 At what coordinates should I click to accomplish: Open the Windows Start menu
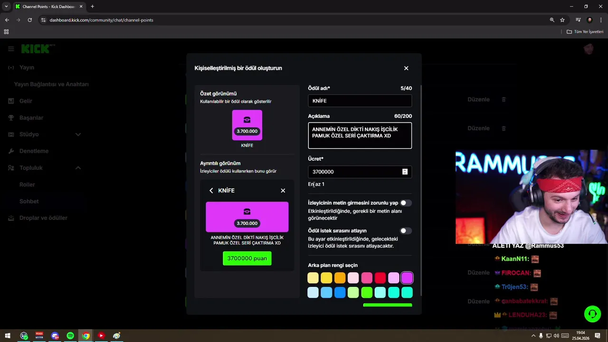point(7,336)
